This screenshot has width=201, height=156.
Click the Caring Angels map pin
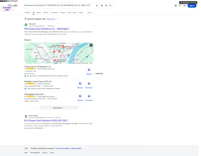coord(55,60)
